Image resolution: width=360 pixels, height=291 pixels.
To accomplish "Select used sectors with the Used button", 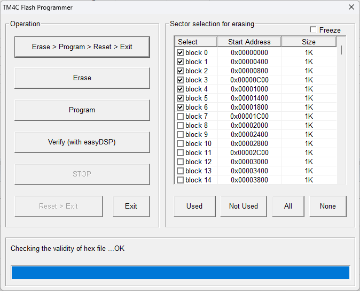I will tap(195, 206).
